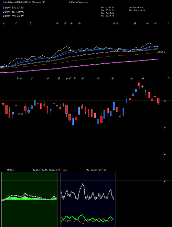
Task: Click the 52 price level axis label
Action: (x=165, y=101)
